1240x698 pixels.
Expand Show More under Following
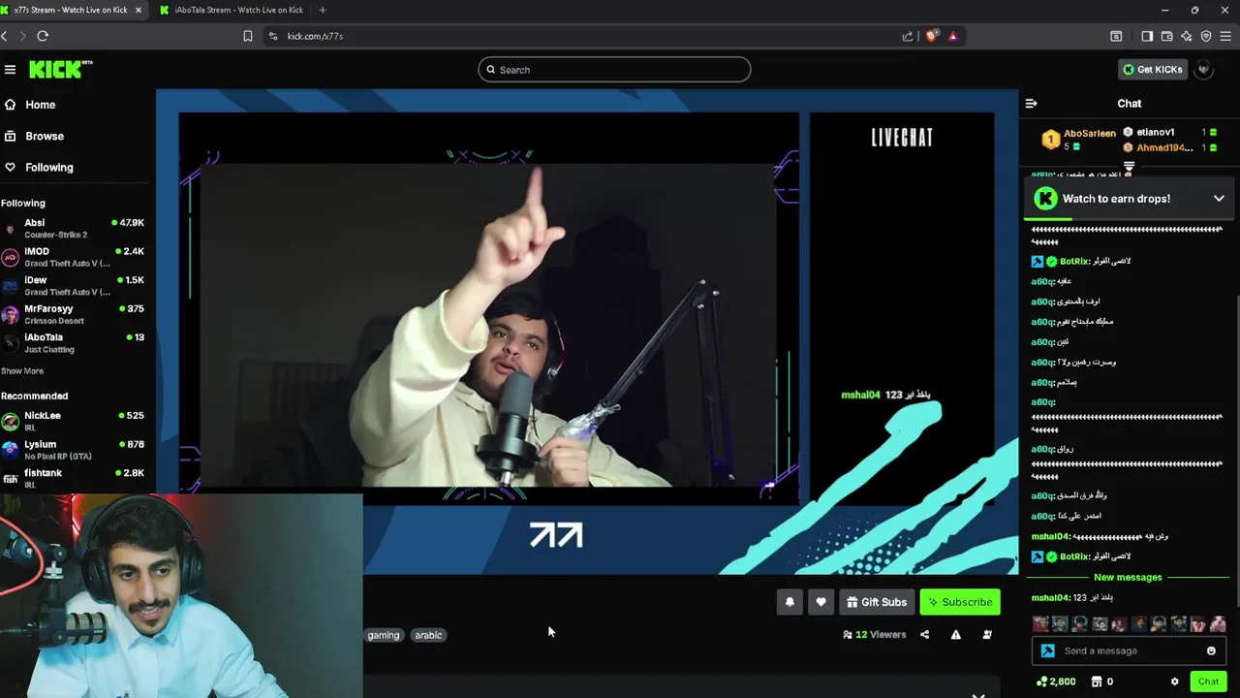(22, 370)
